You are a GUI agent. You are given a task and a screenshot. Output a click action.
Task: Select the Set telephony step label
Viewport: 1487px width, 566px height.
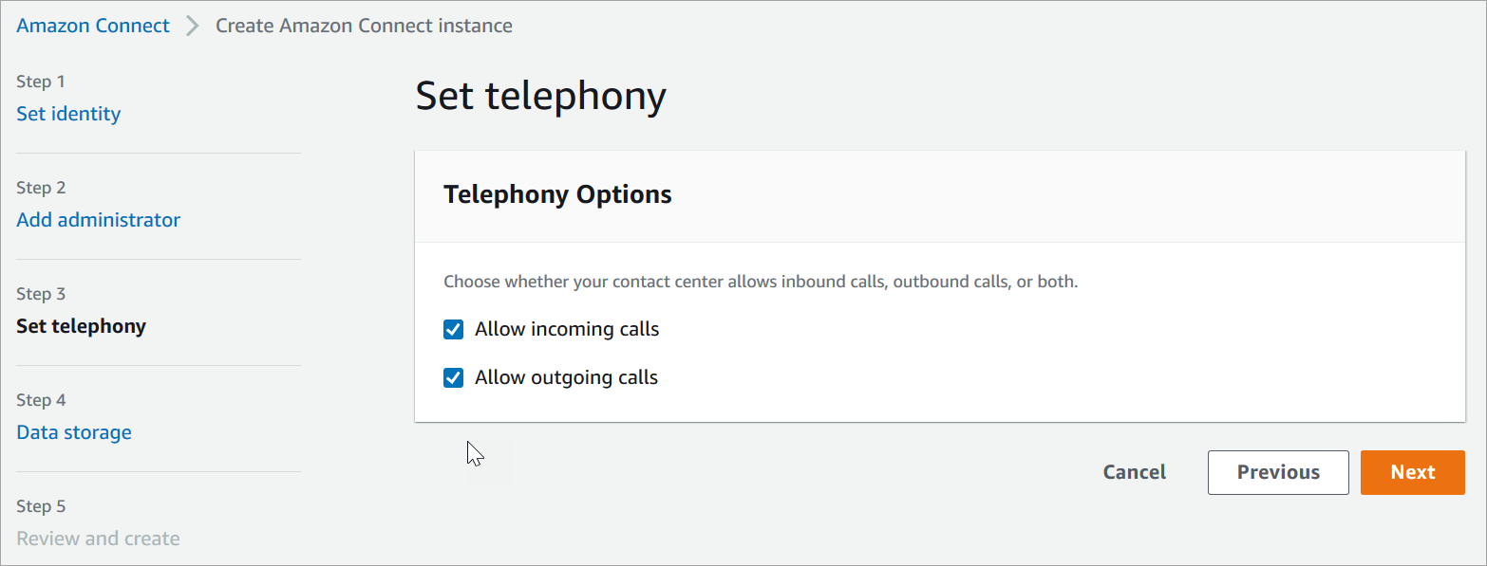pos(81,325)
